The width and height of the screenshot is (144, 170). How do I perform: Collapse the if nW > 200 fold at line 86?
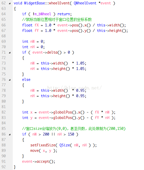(10, 134)
